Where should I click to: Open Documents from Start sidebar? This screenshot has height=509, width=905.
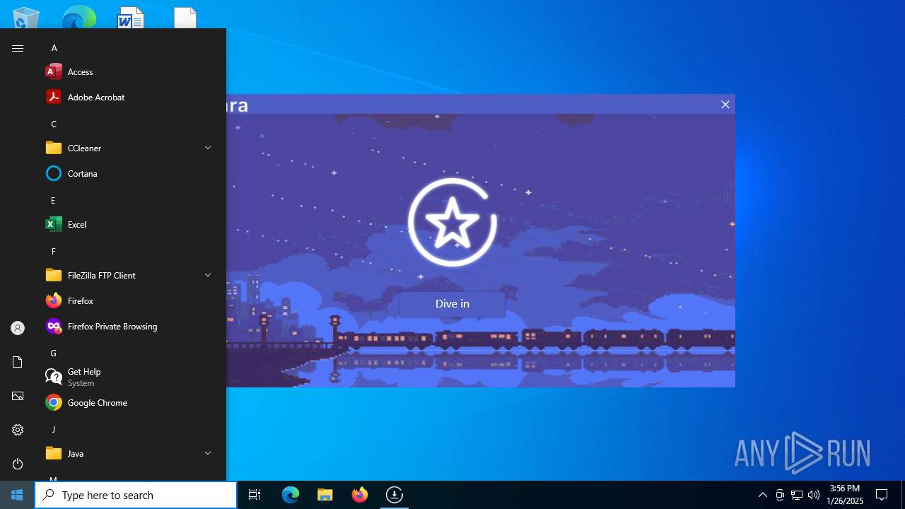pos(18,362)
